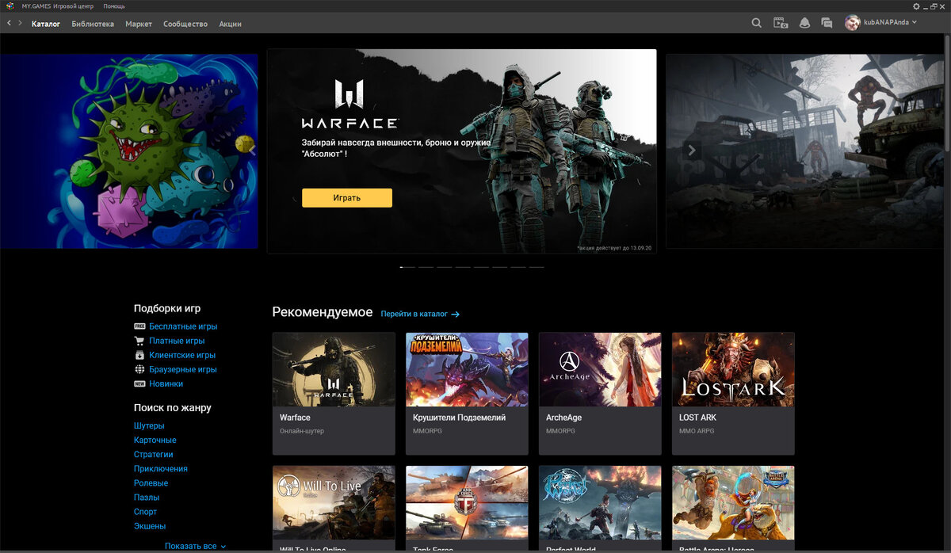Screen dimensions: 951x553
Task: Select the colorful germ monsters banner on the left
Action: click(128, 151)
